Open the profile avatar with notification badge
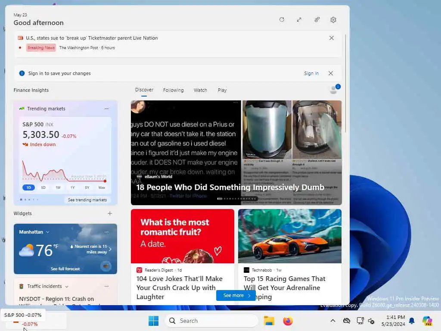 pos(334,89)
